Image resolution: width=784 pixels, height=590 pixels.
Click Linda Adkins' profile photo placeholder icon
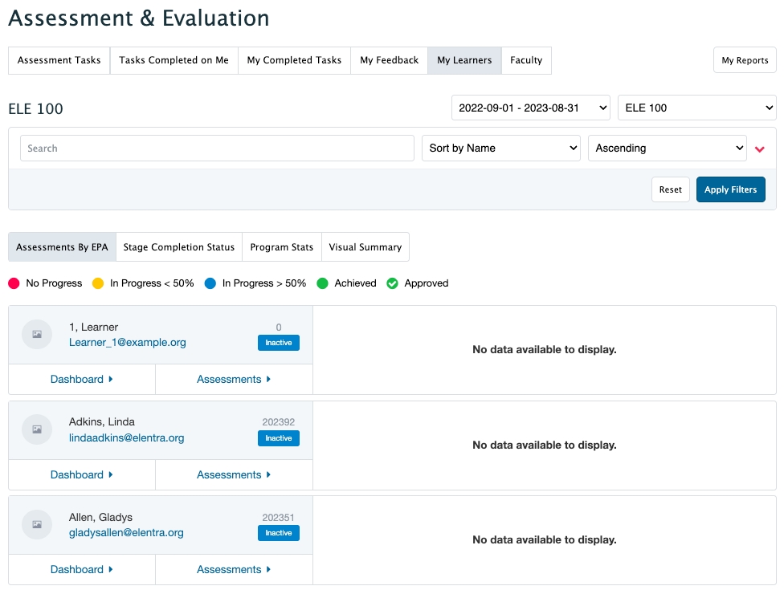[37, 429]
